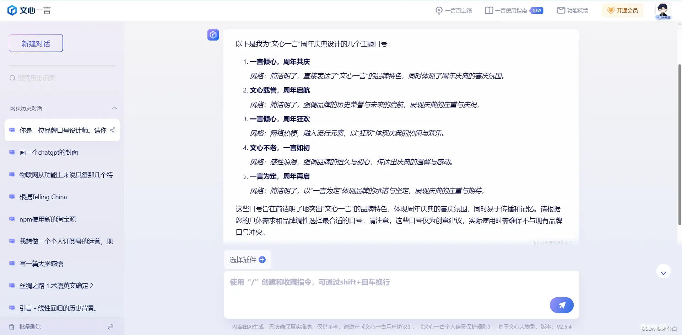Image resolution: width=682 pixels, height=335 pixels.
Task: Click slogan text 一言倾心,周年共庆
Action: tap(280, 62)
